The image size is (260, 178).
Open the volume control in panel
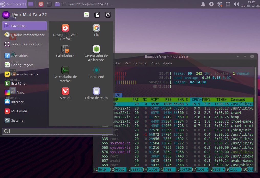236,4
